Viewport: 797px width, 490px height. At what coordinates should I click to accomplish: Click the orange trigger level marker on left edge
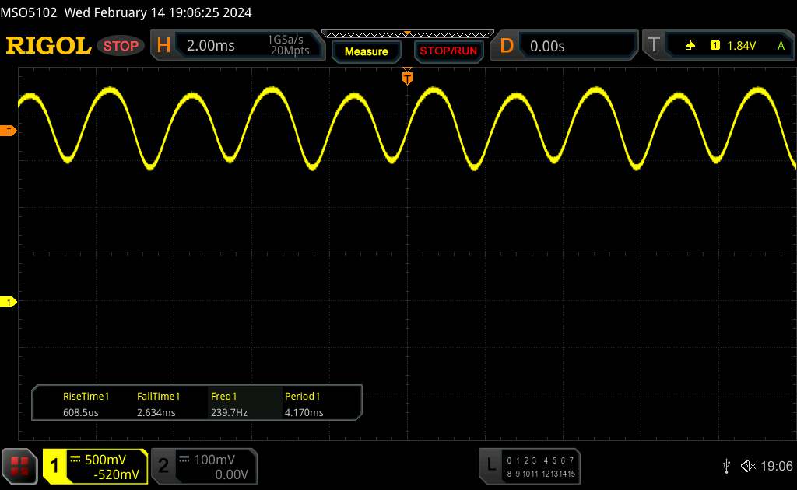click(9, 131)
